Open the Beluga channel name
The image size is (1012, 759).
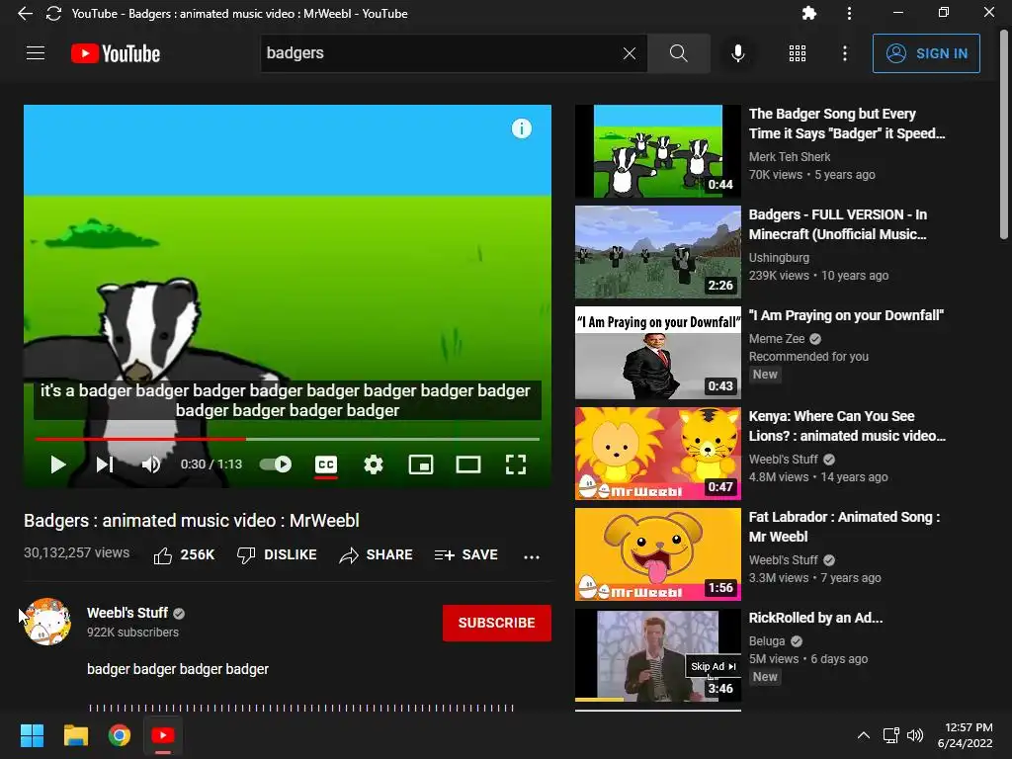point(767,640)
